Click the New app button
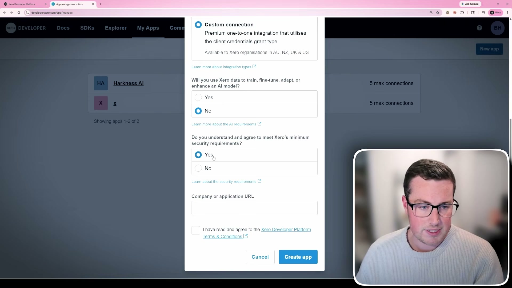 [489, 49]
